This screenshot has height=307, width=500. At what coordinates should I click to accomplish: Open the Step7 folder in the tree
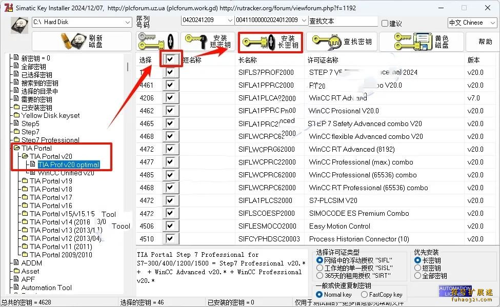click(x=30, y=132)
